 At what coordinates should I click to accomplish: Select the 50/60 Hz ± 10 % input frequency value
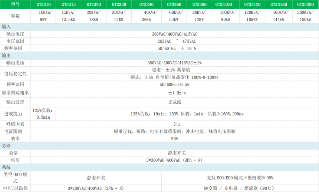pyautogui.click(x=174, y=48)
